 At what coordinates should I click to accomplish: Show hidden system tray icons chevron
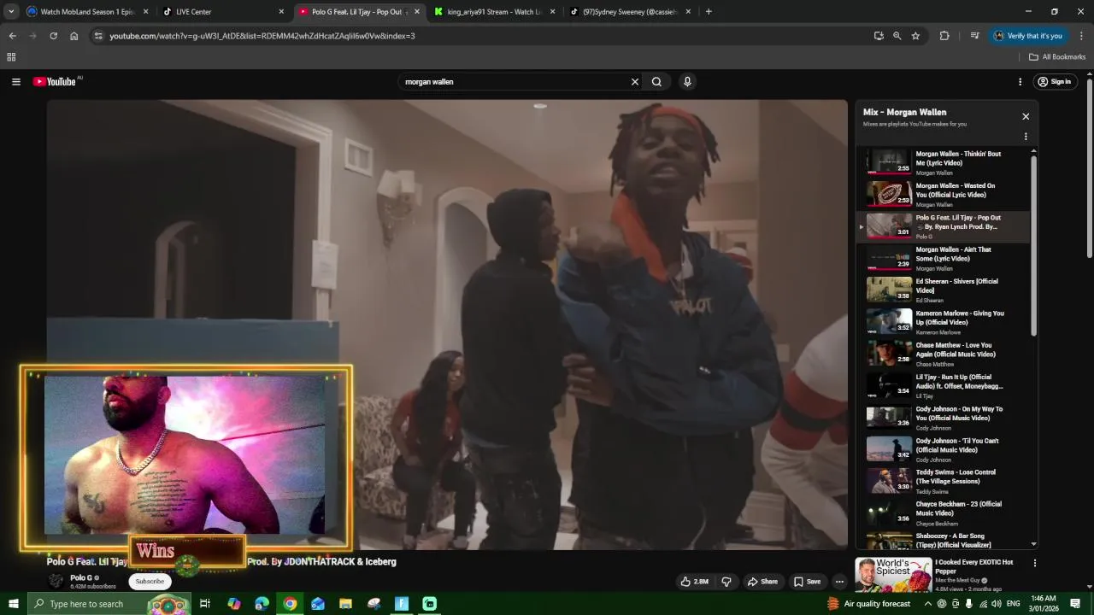tap(928, 604)
